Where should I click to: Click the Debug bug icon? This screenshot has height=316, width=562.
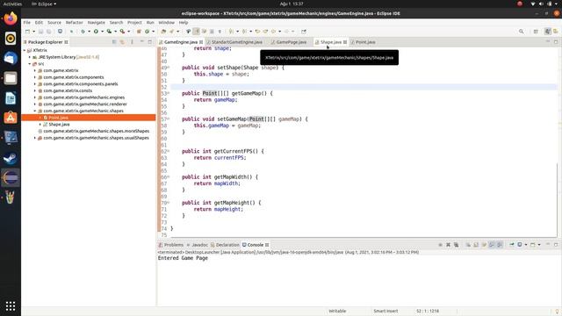83,32
